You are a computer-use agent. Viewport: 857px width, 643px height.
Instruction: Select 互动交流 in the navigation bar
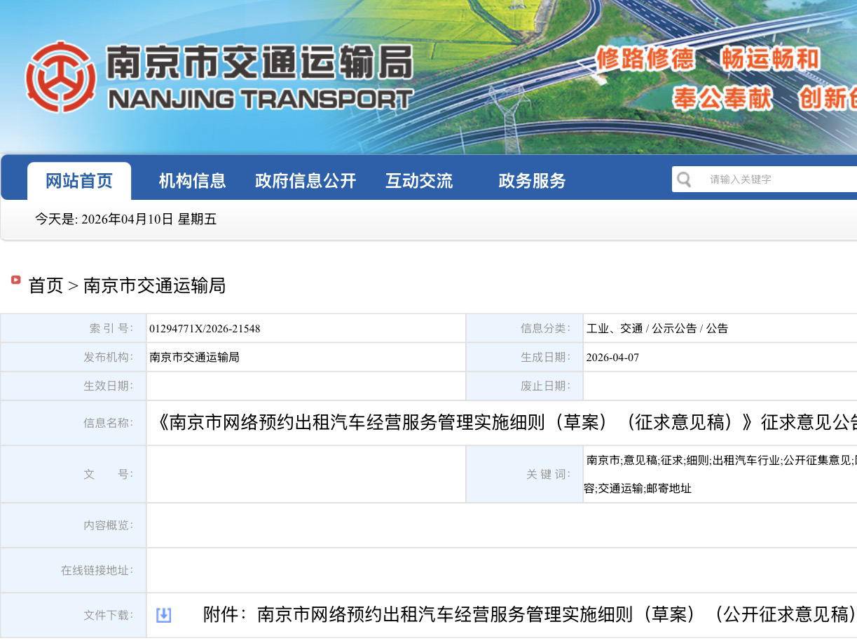419,181
